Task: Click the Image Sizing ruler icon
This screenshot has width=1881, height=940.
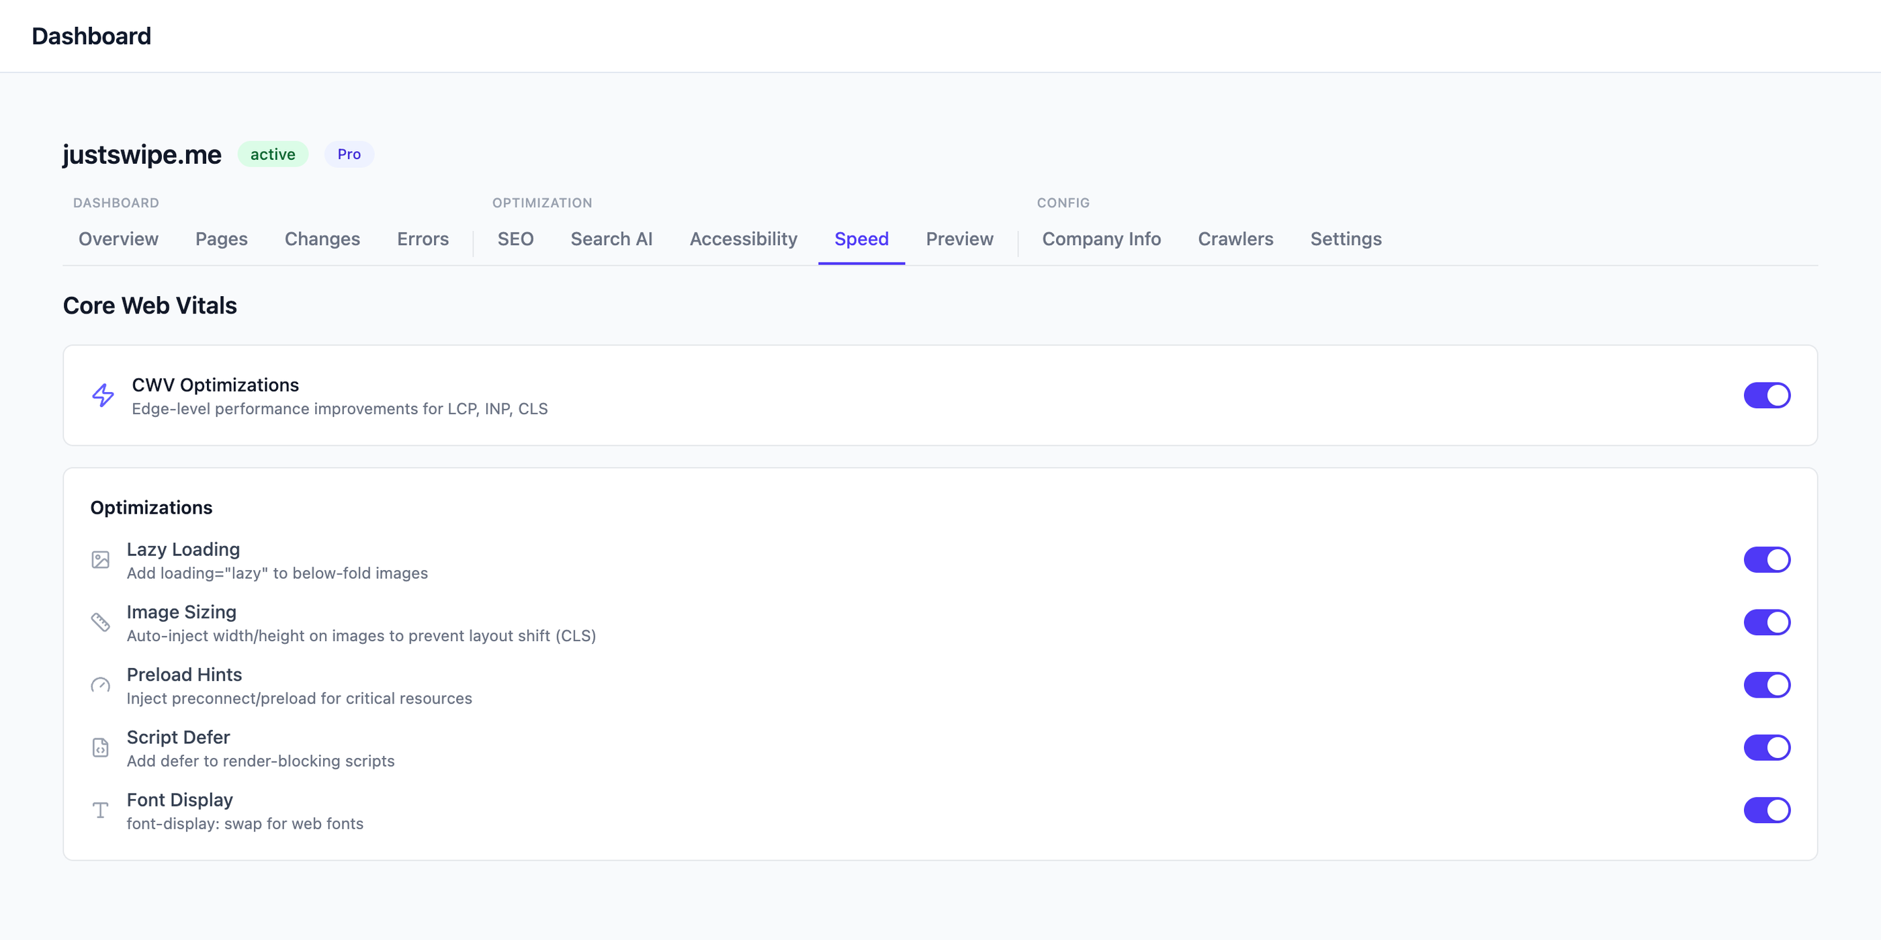Action: point(101,622)
